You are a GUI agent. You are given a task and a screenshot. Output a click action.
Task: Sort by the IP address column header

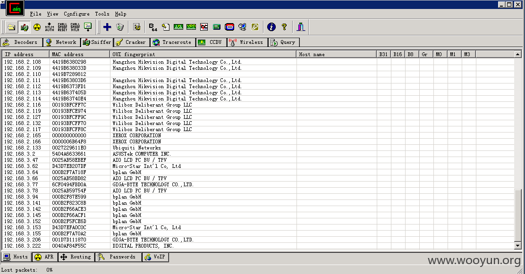pos(26,54)
